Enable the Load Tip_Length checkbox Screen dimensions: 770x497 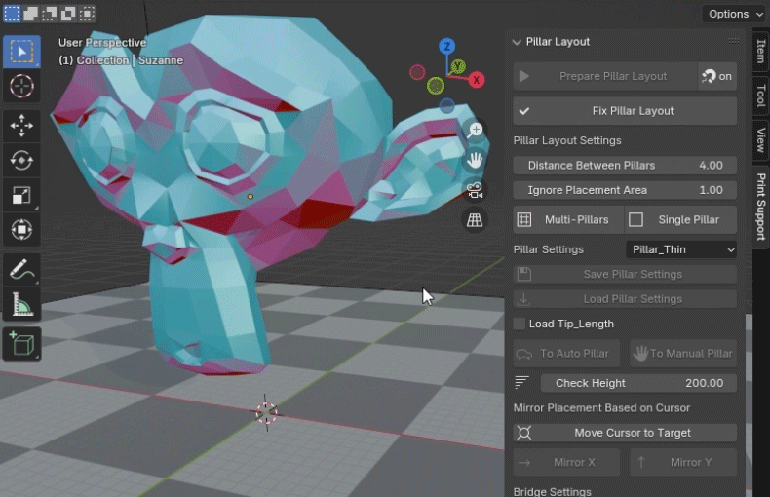click(520, 324)
